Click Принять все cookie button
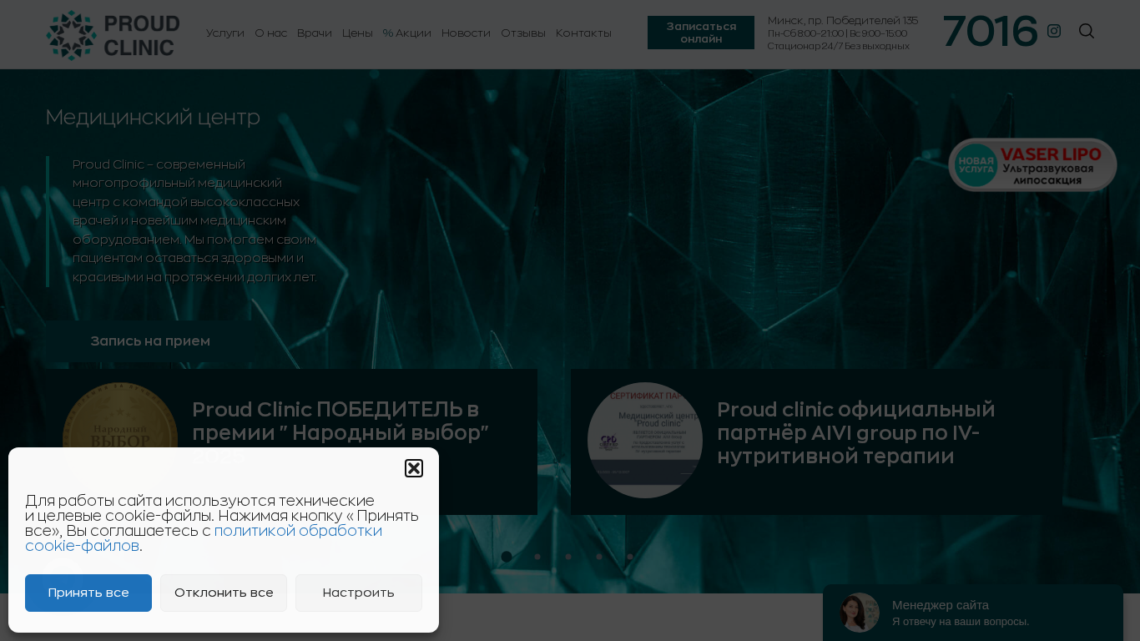This screenshot has width=1140, height=641. pos(88,593)
